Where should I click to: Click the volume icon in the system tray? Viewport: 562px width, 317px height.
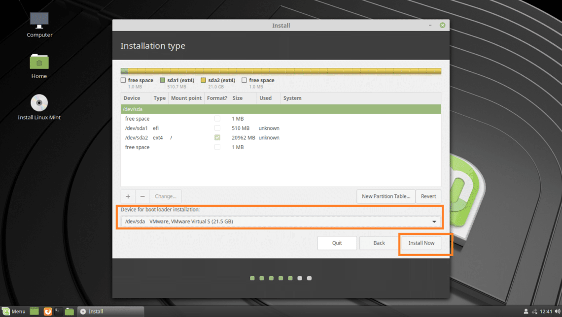[x=558, y=311]
